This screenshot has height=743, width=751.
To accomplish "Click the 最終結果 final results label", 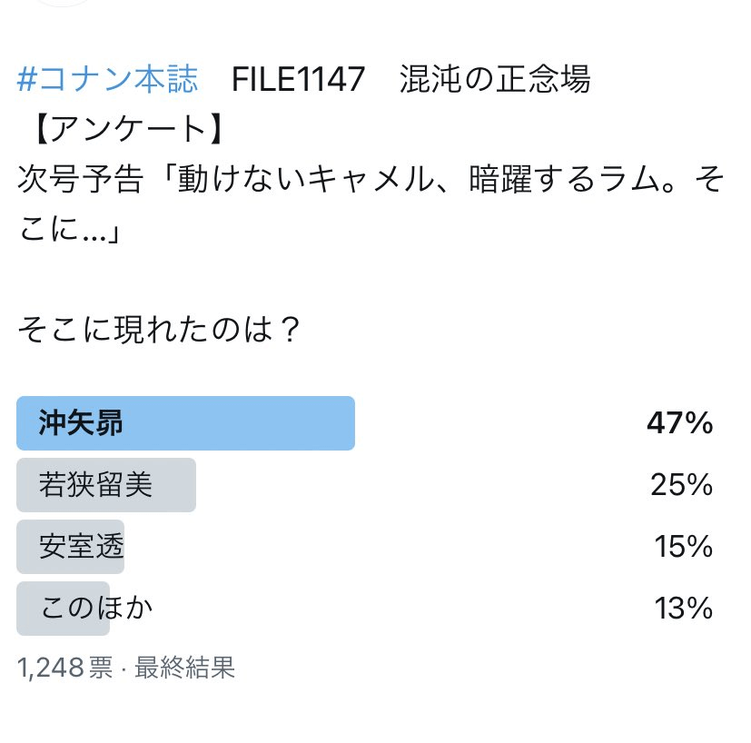I will click(x=185, y=668).
